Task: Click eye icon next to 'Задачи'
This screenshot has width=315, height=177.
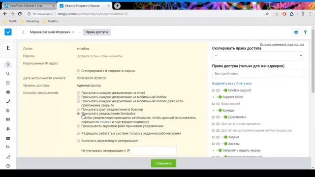Action: coord(218,137)
